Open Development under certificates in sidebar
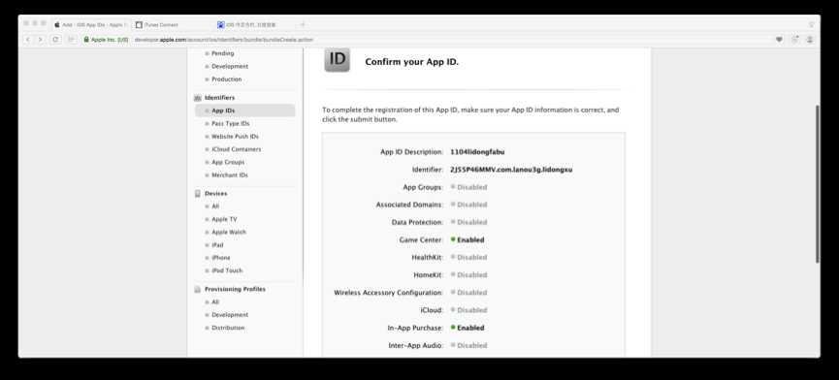Screen dimensions: 839x380 click(x=230, y=66)
